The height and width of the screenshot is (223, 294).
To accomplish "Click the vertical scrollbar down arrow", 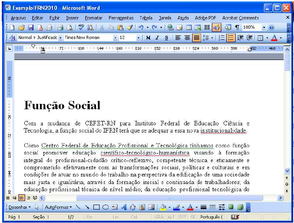I will [x=287, y=171].
